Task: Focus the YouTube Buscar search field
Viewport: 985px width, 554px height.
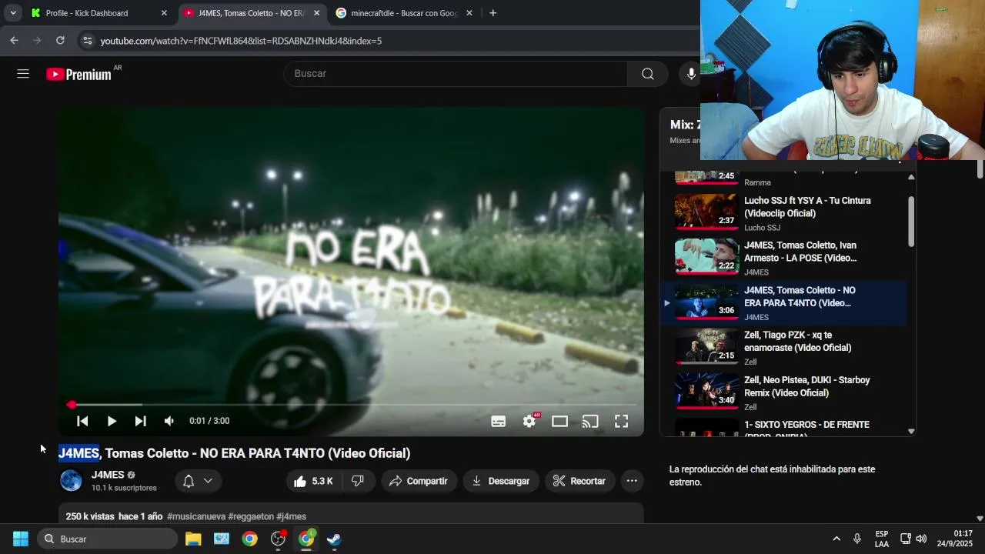Action: click(456, 74)
